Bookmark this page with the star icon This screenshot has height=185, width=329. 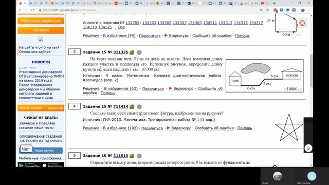267,10
